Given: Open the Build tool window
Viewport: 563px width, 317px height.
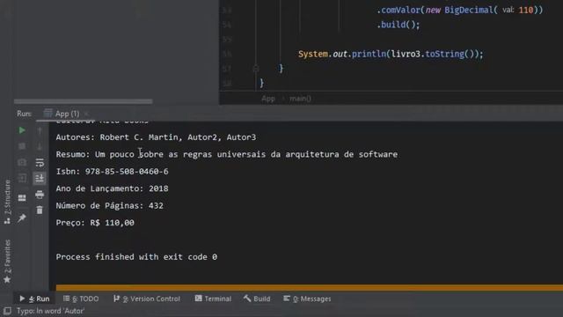Looking at the screenshot, I should click(257, 299).
